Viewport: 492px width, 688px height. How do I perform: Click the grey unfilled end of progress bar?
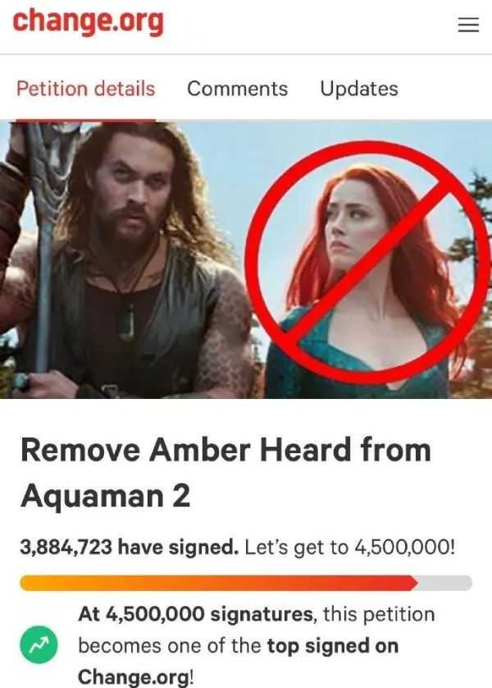point(445,583)
